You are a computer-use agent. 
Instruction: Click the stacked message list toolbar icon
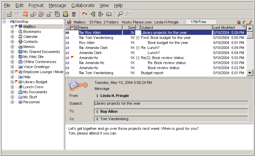tap(57, 14)
